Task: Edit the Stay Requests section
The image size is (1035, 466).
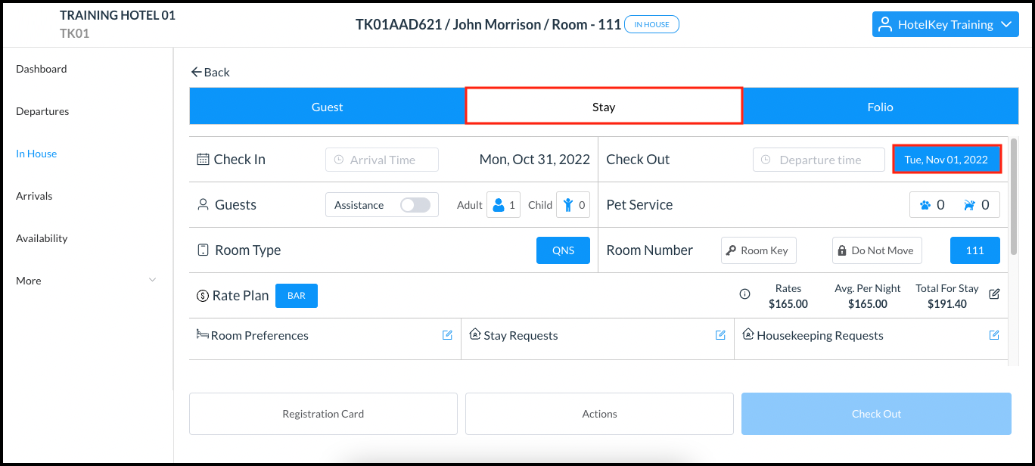Action: (720, 334)
